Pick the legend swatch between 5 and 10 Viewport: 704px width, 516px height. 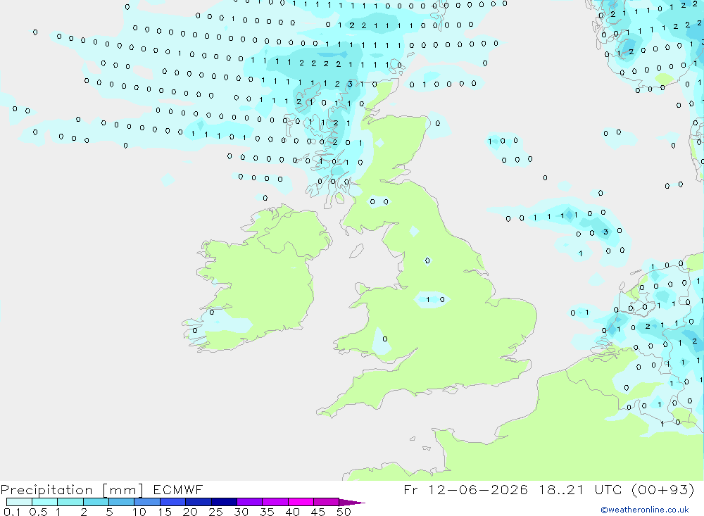click(122, 502)
